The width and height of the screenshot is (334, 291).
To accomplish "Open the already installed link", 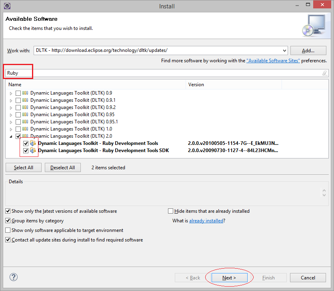I will click(206, 221).
